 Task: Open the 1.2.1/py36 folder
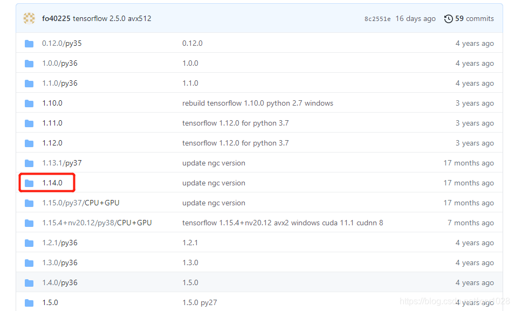click(60, 243)
